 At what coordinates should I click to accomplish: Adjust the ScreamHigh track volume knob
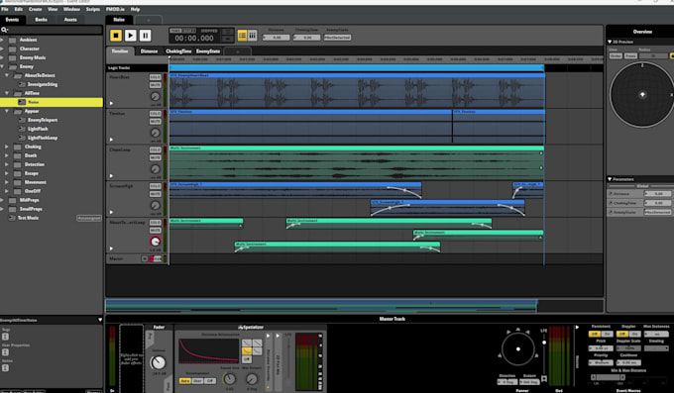click(x=156, y=205)
